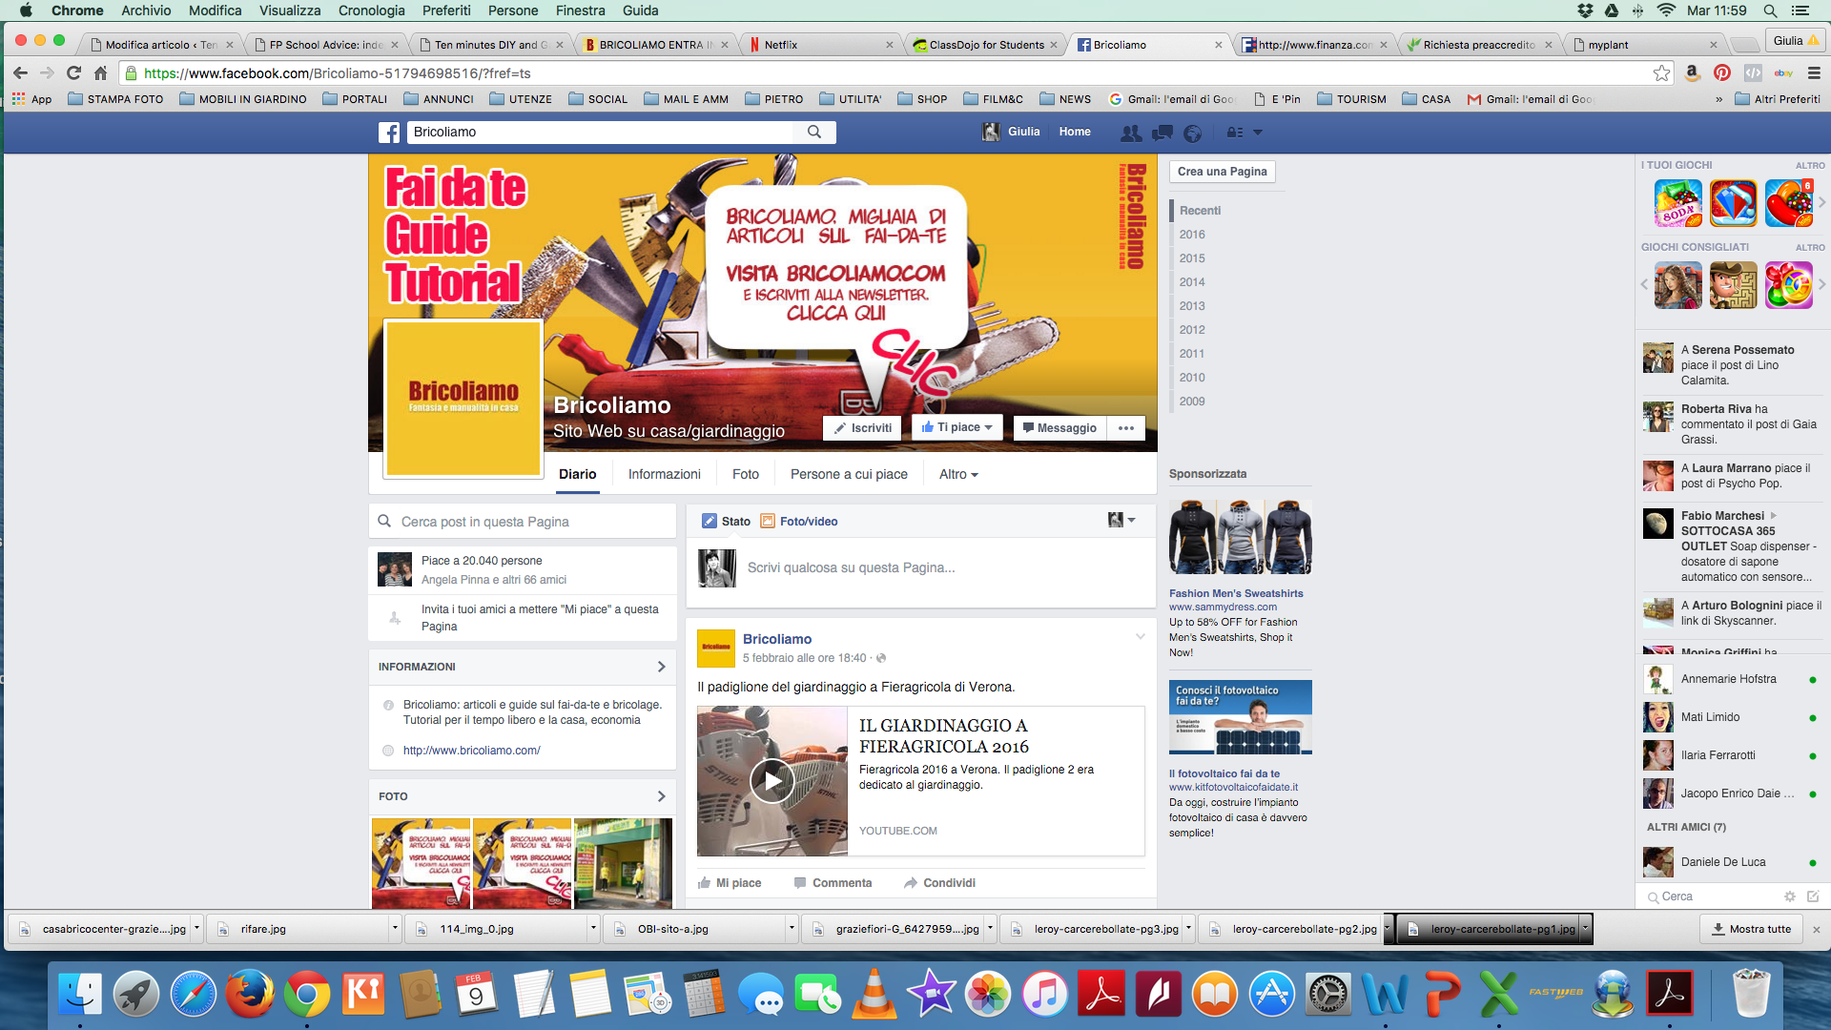
Task: Open the Cronologia menu in menu bar
Action: pos(371,10)
